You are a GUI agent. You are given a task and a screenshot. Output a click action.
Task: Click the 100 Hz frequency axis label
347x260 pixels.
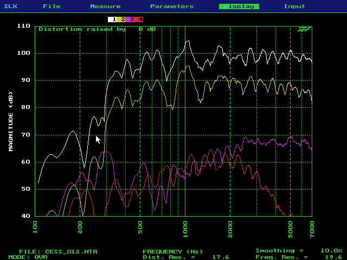coord(35,227)
